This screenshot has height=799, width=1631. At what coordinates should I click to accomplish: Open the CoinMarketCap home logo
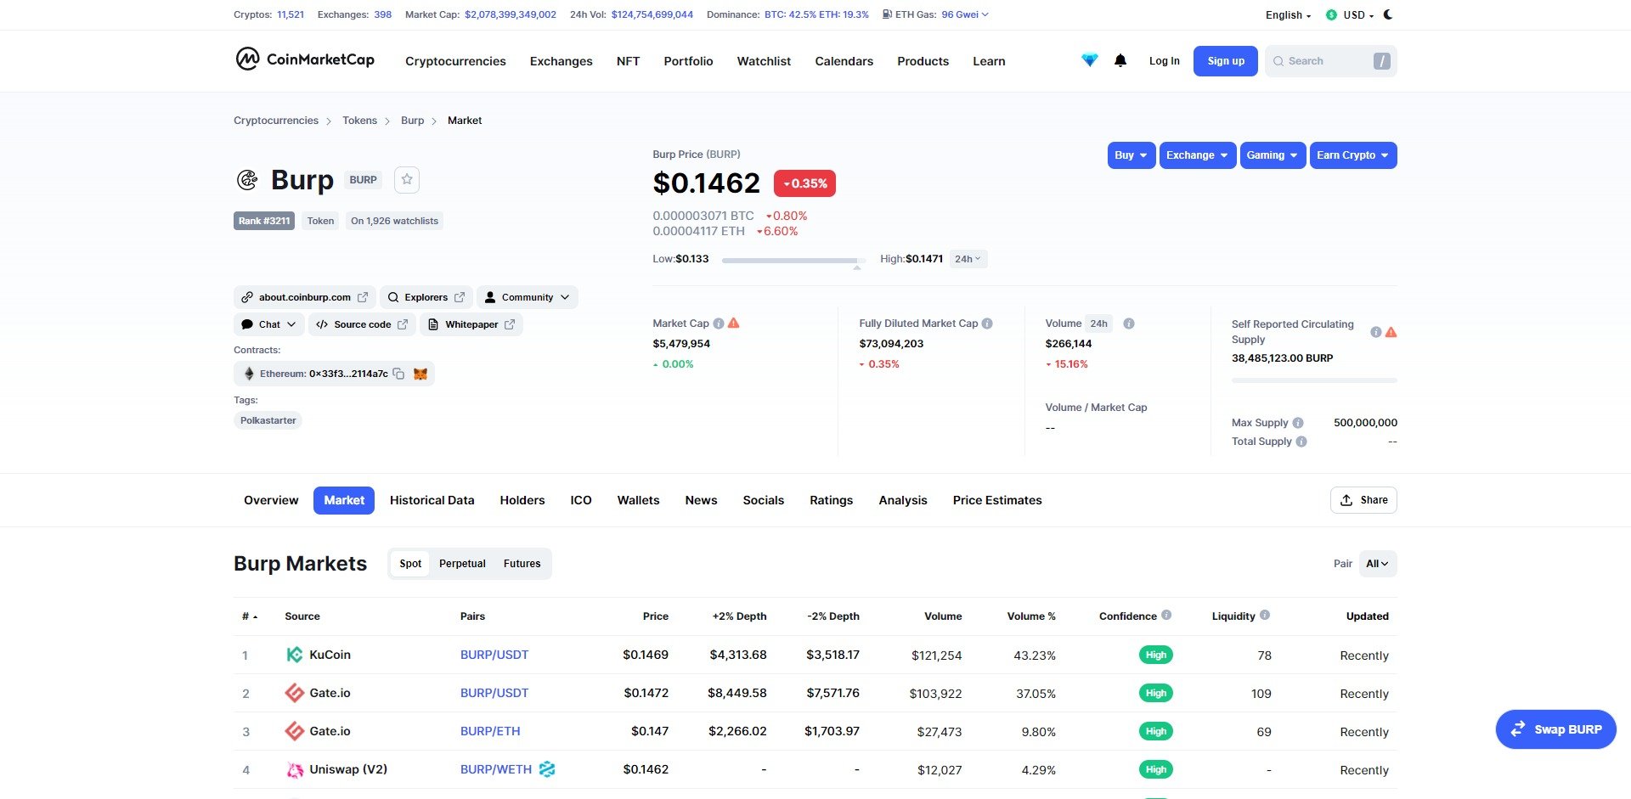(x=303, y=60)
